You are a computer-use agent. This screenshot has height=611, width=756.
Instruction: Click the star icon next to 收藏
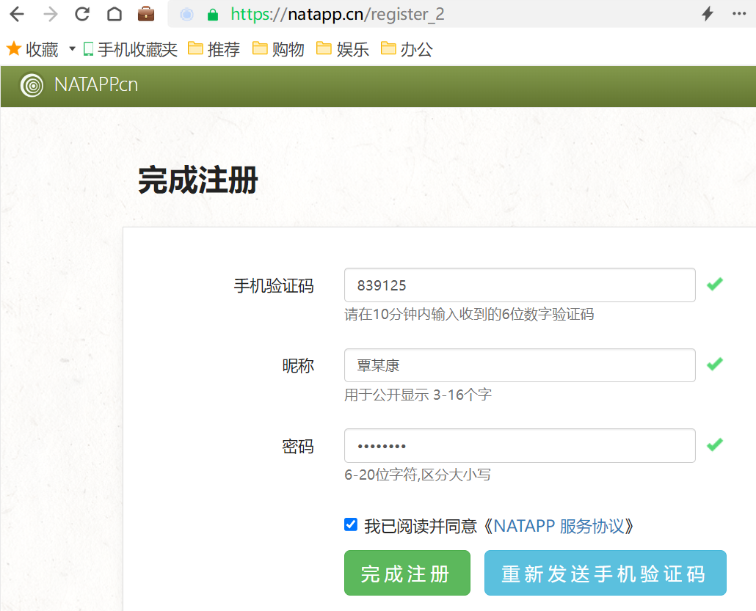(15, 48)
